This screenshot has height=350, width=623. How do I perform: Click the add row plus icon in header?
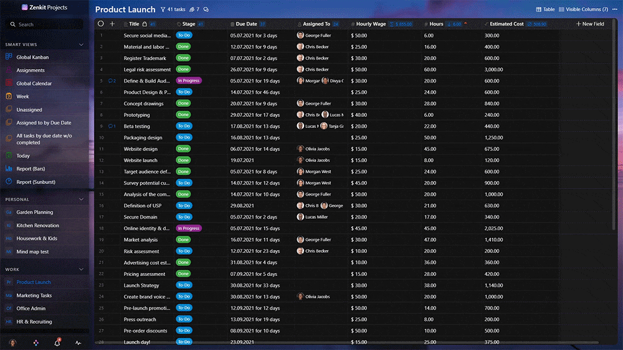(x=112, y=24)
